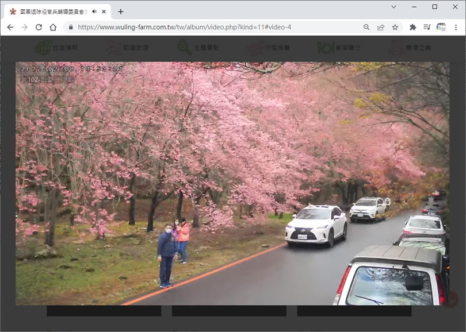Reload the current page
The height and width of the screenshot is (332, 466).
39,27
